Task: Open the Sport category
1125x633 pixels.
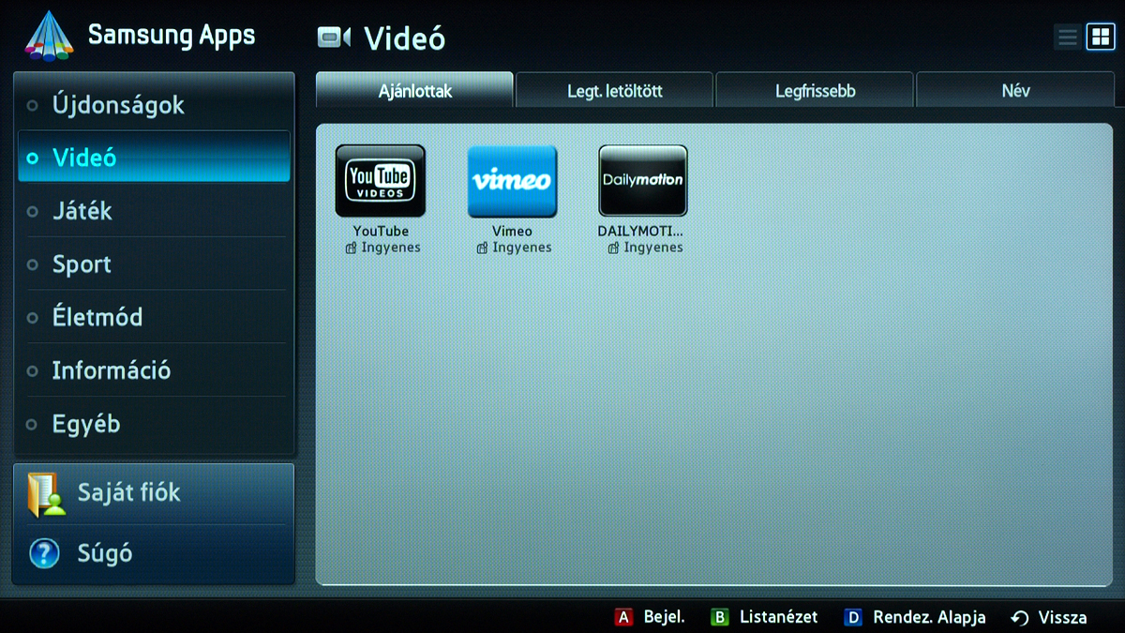Action: pos(154,264)
